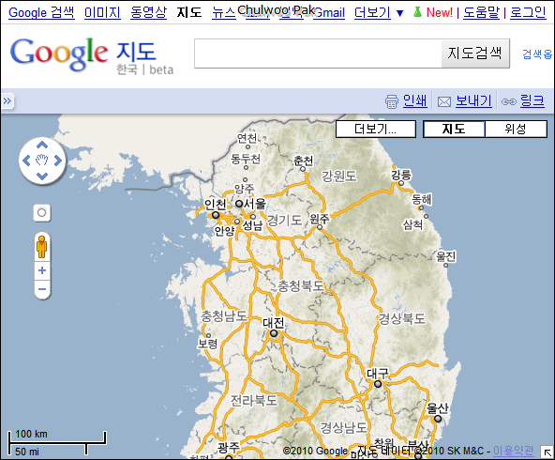Expand the side panel with double arrows
Image resolution: width=555 pixels, height=460 pixels.
pos(7,101)
